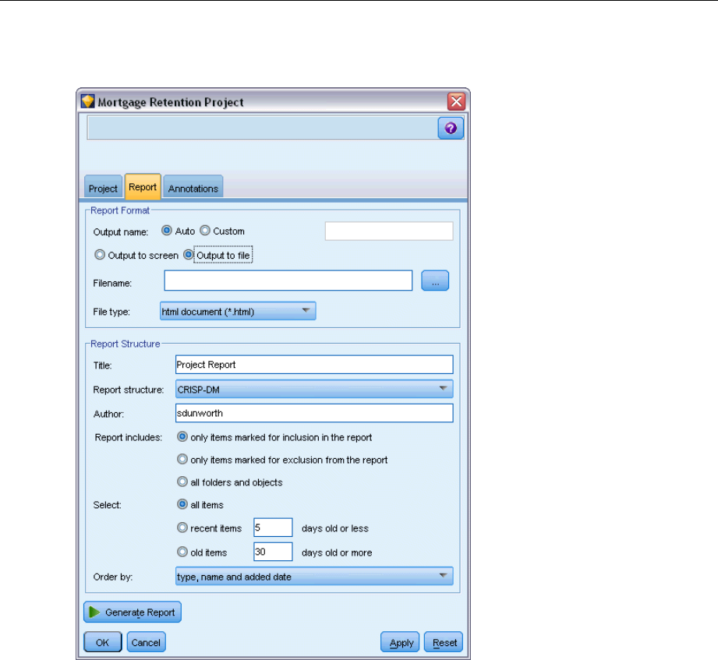Screen dimensions: 718x660
Task: Select the all items radio button
Action: [x=182, y=504]
